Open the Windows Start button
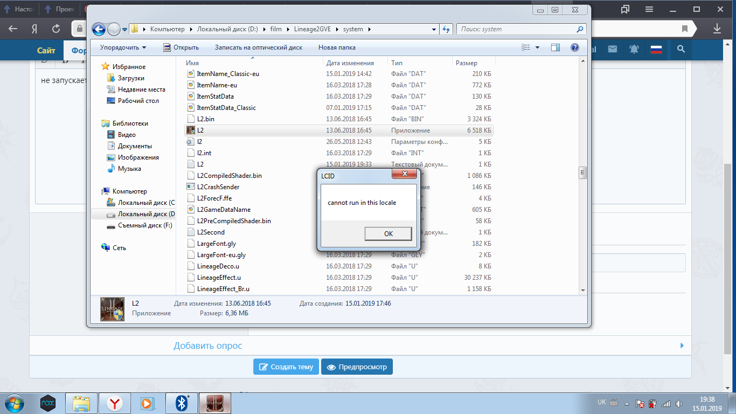 pos(15,403)
